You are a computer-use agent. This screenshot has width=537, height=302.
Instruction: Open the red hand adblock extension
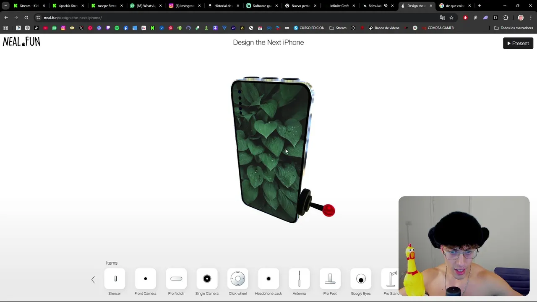pos(465,18)
